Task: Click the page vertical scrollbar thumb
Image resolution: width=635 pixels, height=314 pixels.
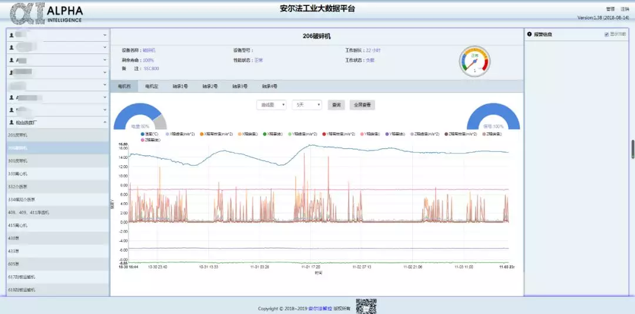Action: coord(633,149)
